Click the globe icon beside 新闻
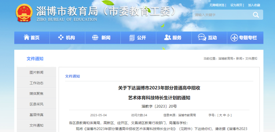 (95, 38)
